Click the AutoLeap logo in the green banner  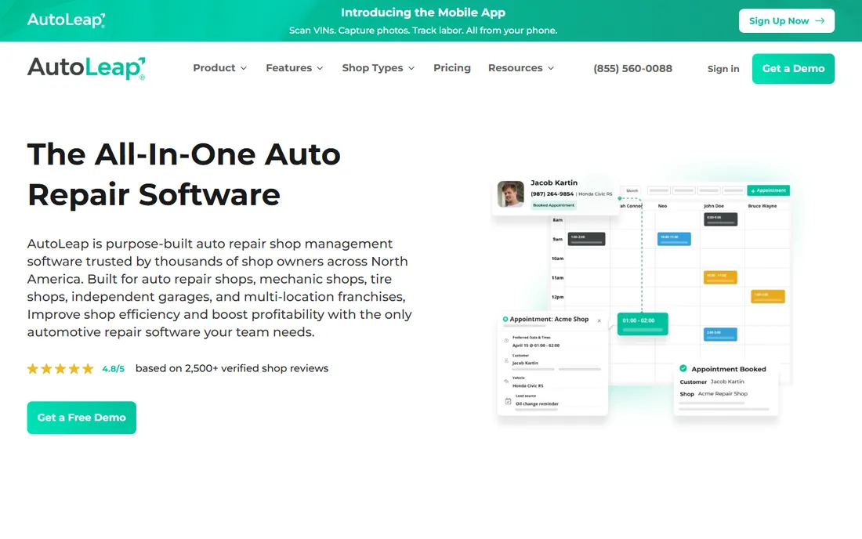click(66, 20)
